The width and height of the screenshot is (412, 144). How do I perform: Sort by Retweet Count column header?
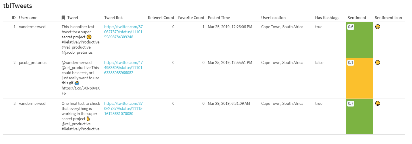(x=161, y=18)
